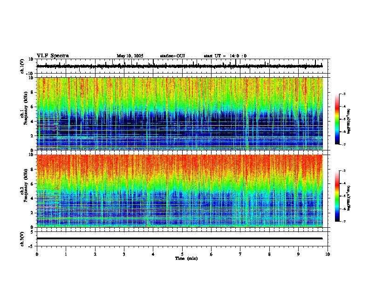Click the ch.1 spectrogram color scale bar

click(x=337, y=119)
